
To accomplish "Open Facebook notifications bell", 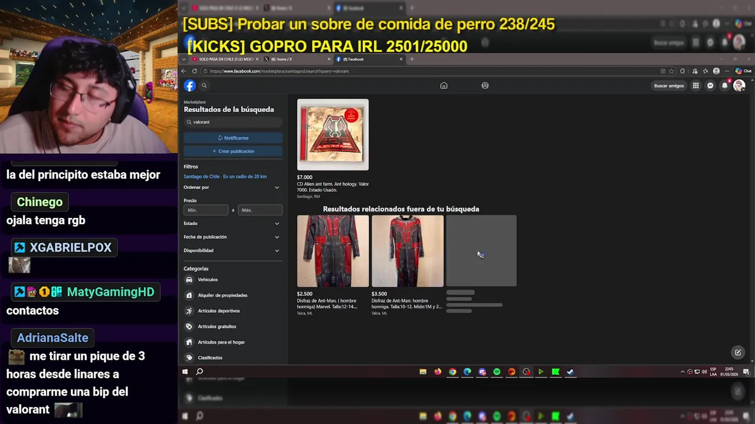I will (725, 85).
